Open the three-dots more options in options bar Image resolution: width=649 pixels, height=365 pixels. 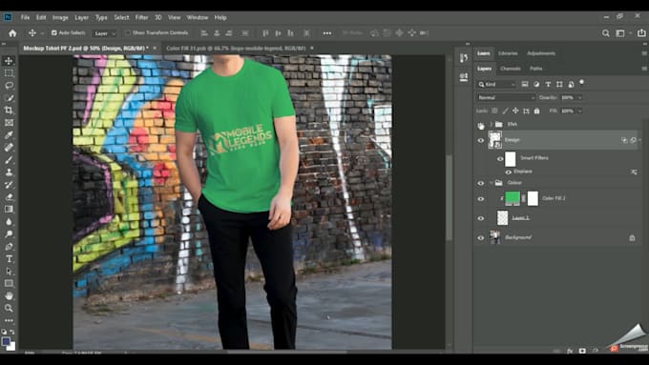coord(327,33)
